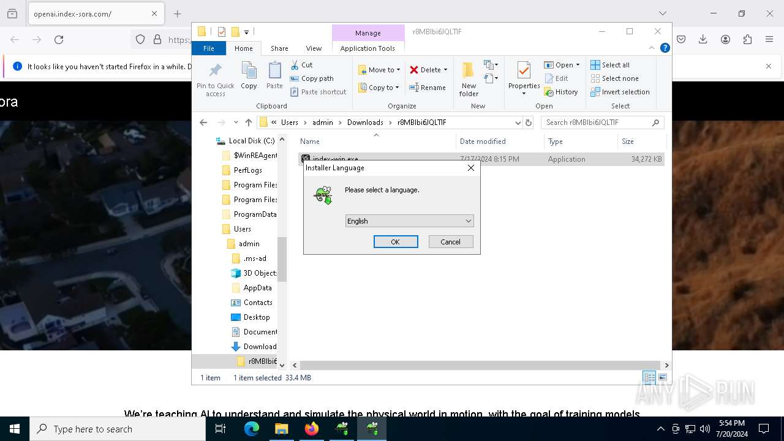784x441 pixels.
Task: Click the Paste icon in ribbon
Action: click(274, 76)
